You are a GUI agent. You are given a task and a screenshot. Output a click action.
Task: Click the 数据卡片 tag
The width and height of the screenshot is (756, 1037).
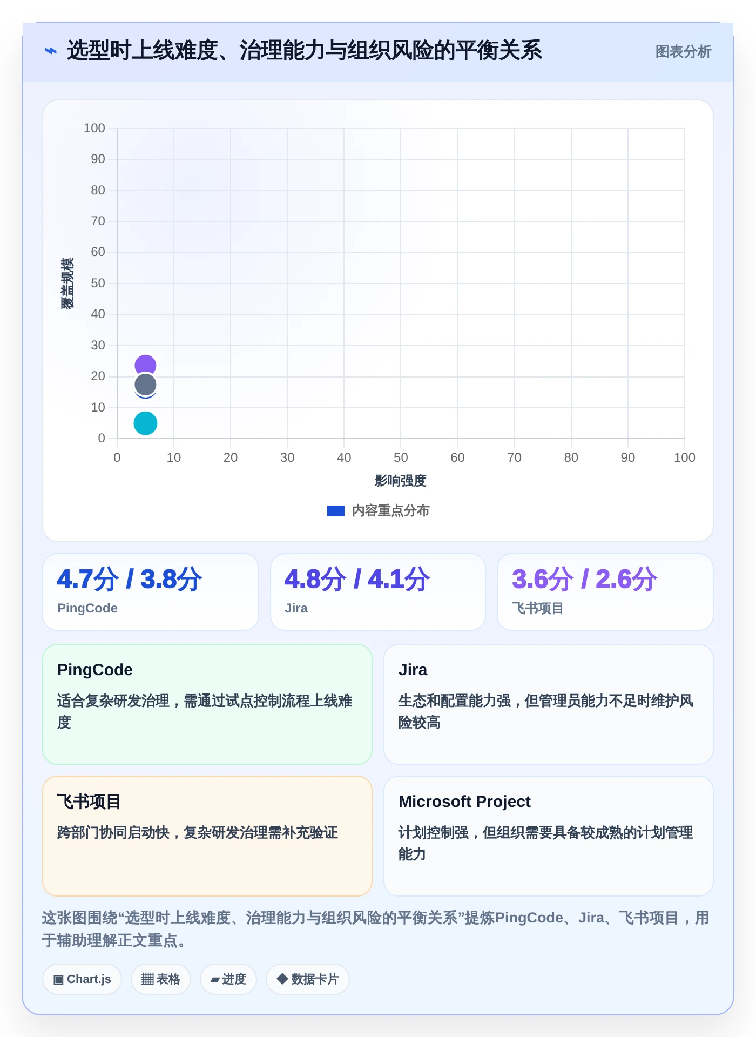(308, 979)
